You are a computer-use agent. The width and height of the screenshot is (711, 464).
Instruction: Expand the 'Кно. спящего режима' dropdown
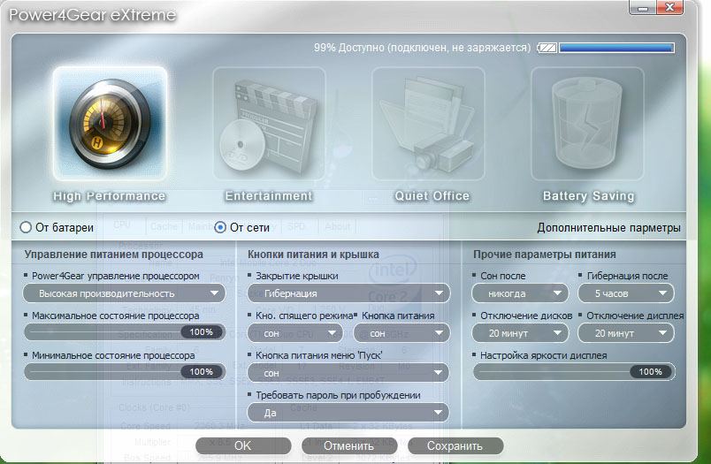click(295, 333)
